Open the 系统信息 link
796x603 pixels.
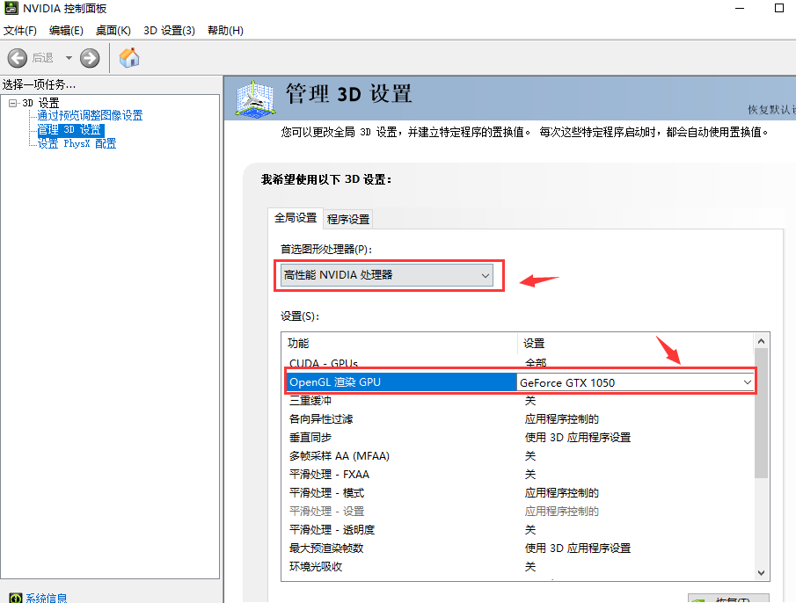[47, 599]
